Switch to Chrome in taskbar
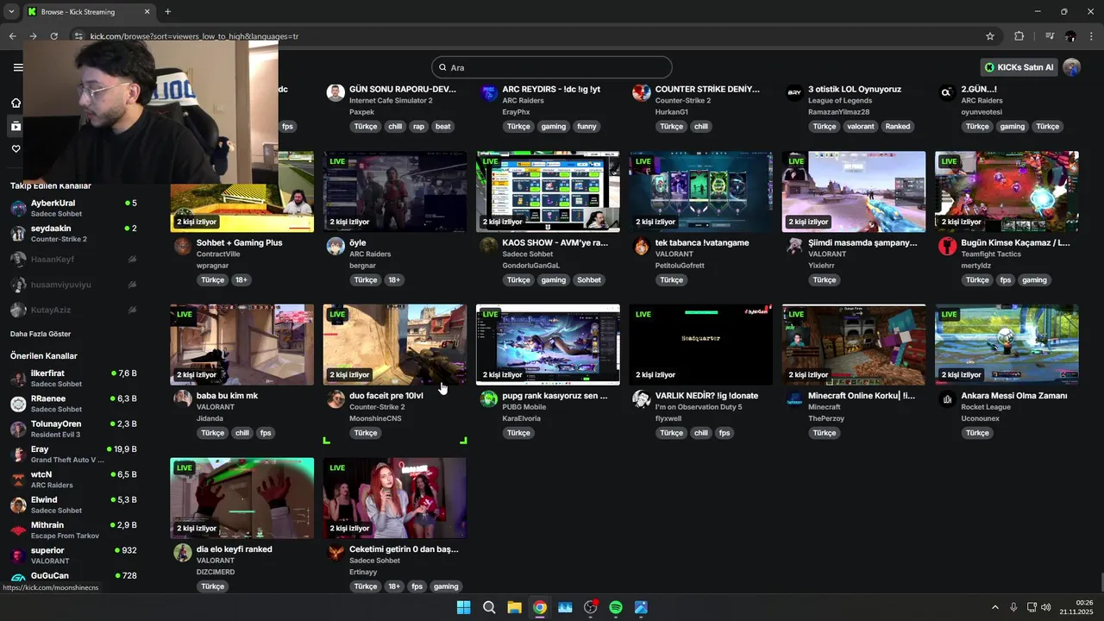Viewport: 1104px width, 621px height. coord(540,607)
